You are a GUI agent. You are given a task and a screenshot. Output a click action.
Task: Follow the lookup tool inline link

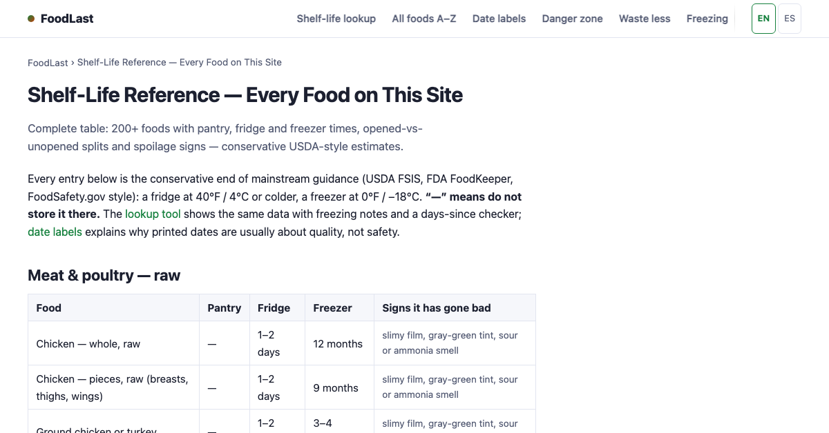point(153,214)
